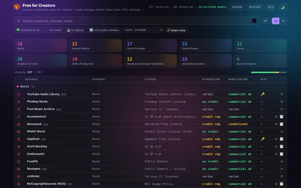Expand the note next to Musopen
Viewport: 301px width, 188px height.
point(44,169)
